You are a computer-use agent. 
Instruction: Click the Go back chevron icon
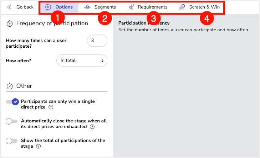tap(9, 7)
